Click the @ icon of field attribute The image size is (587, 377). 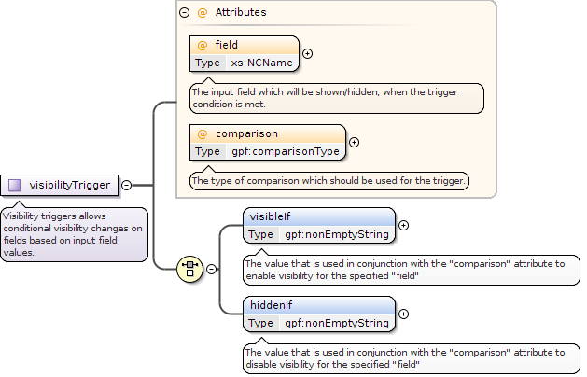203,46
